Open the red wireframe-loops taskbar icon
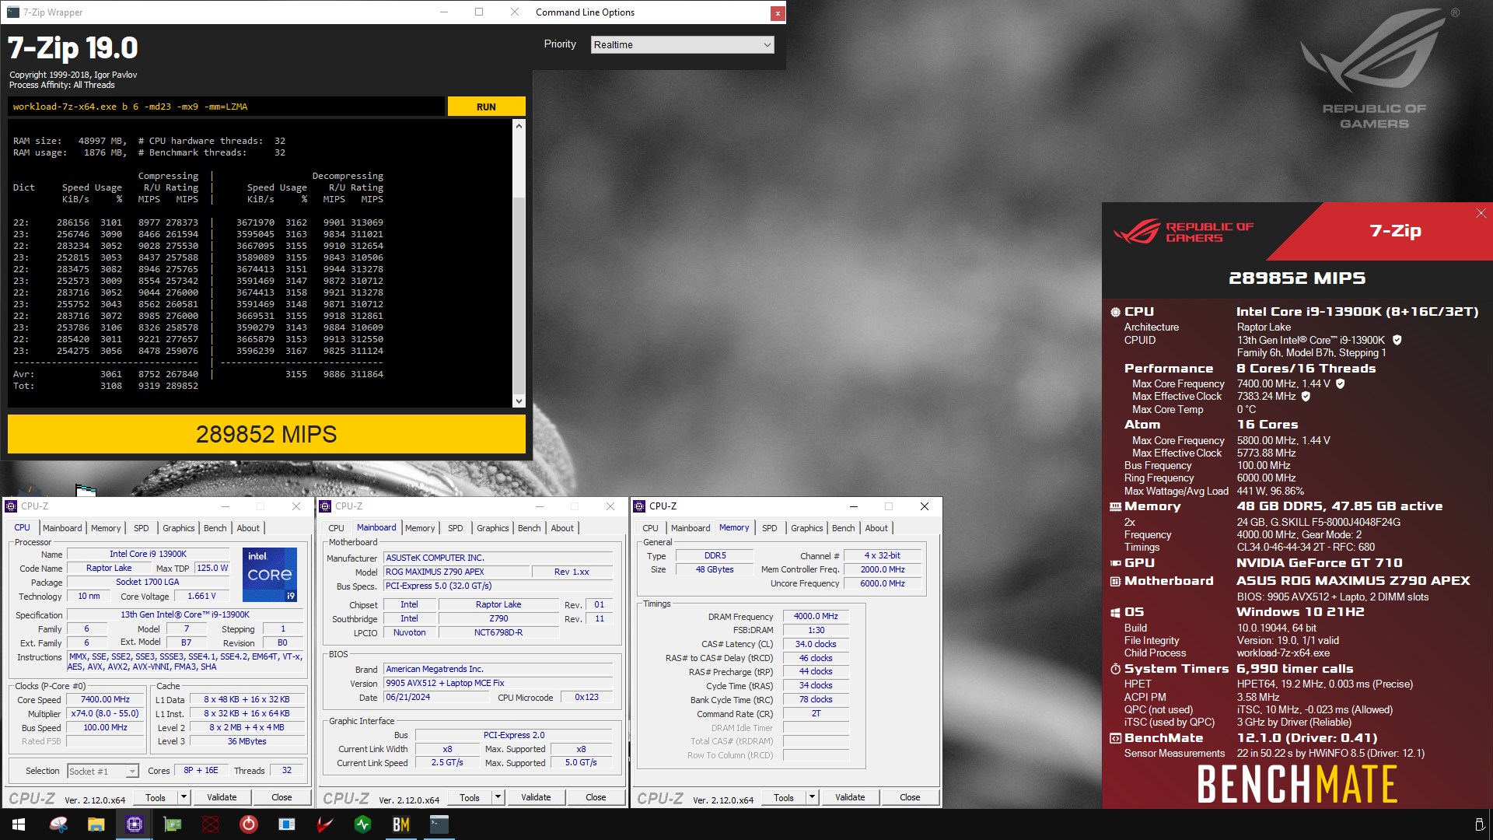The width and height of the screenshot is (1493, 840). click(x=211, y=824)
